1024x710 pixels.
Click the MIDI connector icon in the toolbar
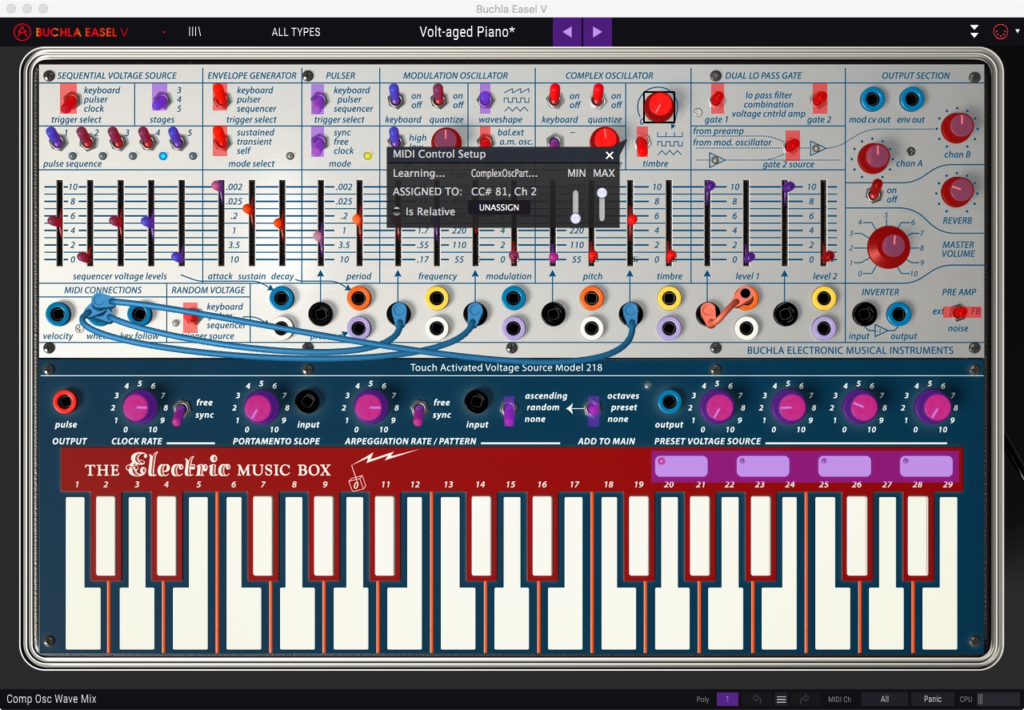[x=1000, y=32]
